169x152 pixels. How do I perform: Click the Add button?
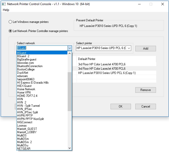coord(146,49)
